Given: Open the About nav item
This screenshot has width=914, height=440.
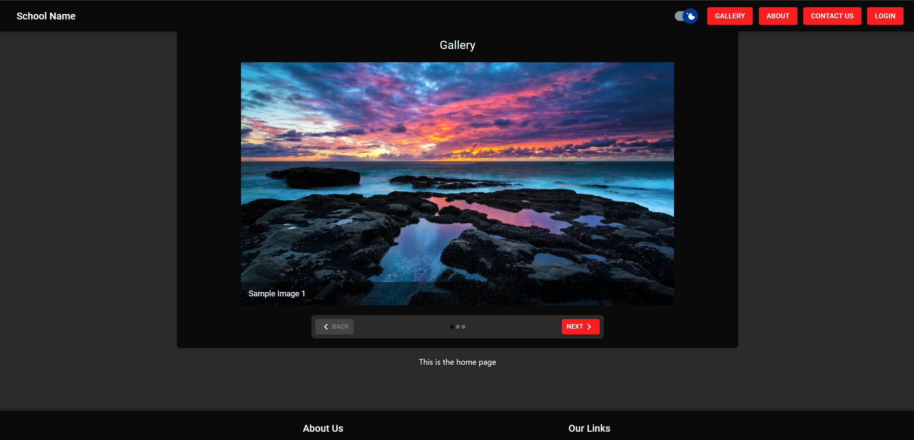Looking at the screenshot, I should coord(778,16).
